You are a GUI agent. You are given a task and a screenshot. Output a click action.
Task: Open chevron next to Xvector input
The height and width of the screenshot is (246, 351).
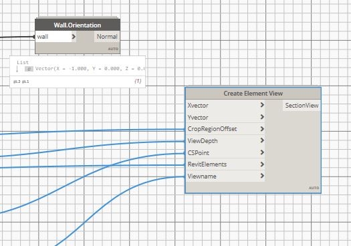pos(262,105)
